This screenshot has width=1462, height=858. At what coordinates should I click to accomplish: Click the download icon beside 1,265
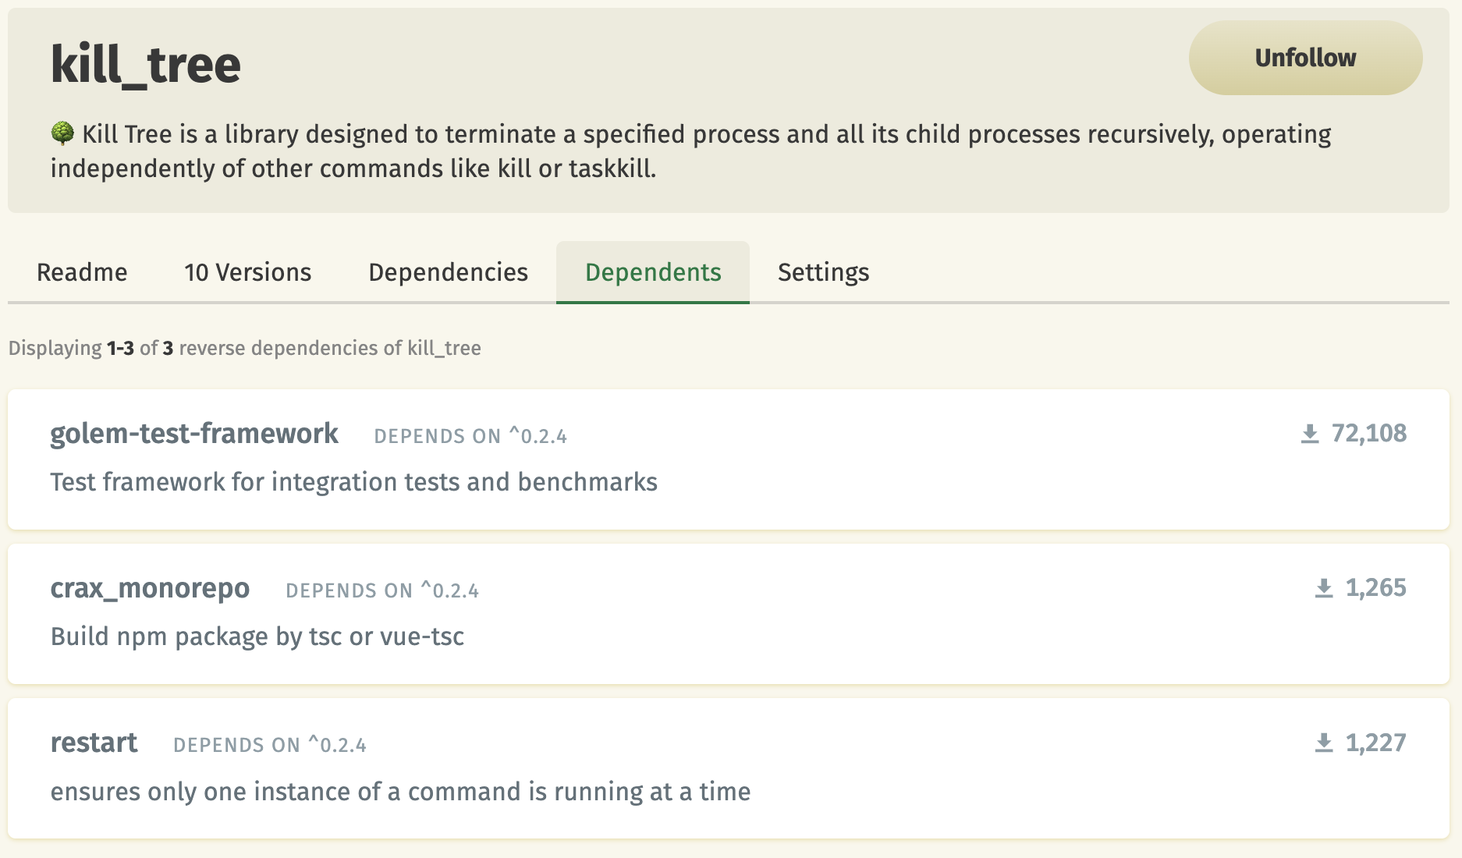click(x=1324, y=588)
